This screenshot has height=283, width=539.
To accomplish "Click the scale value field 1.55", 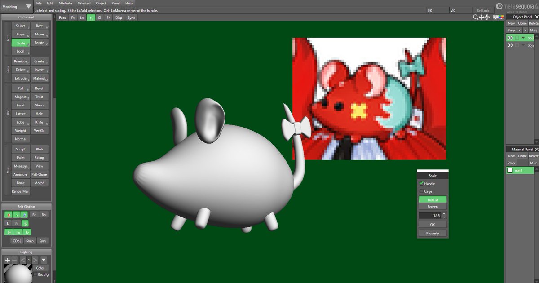I will (430, 216).
